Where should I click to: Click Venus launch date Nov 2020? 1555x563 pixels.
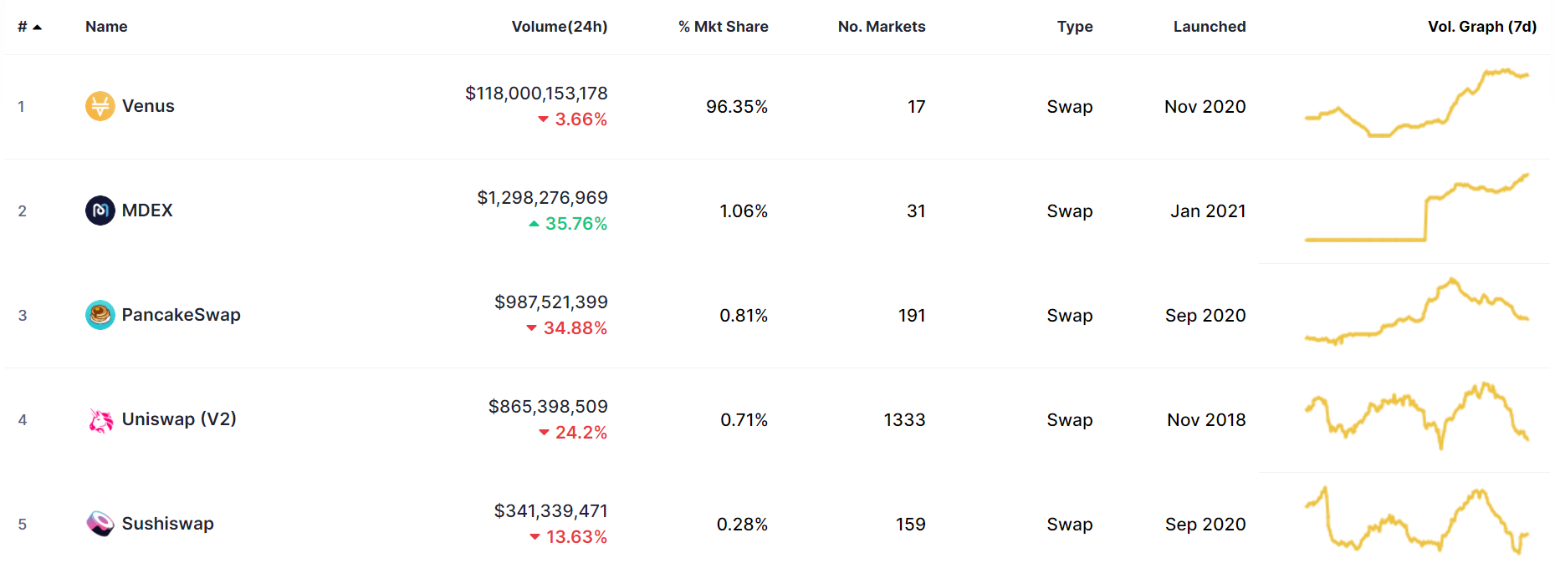coord(1205,107)
